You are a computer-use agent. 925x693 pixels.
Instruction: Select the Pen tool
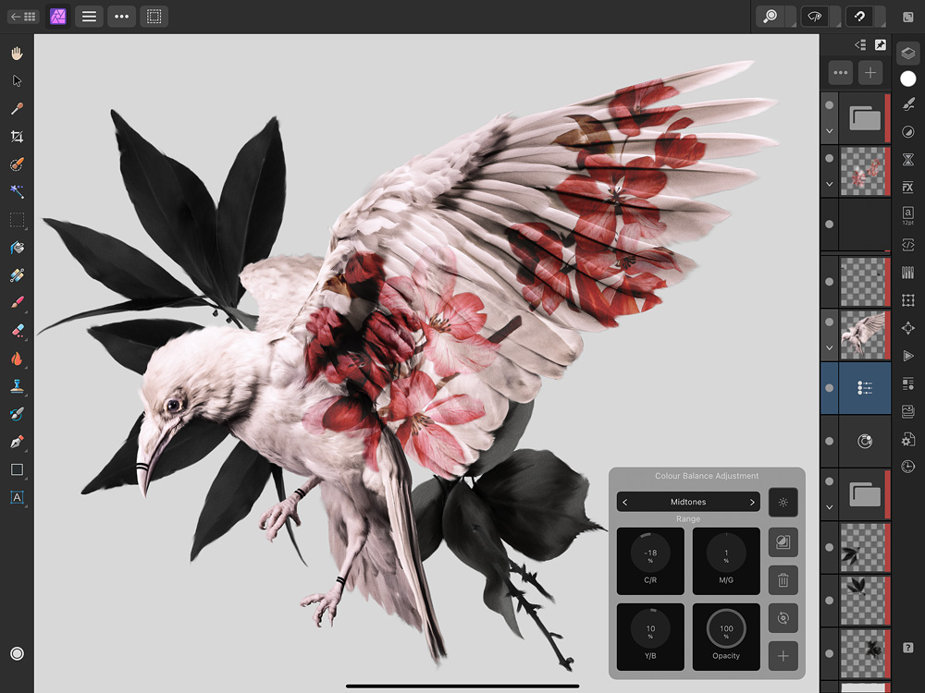tap(17, 442)
